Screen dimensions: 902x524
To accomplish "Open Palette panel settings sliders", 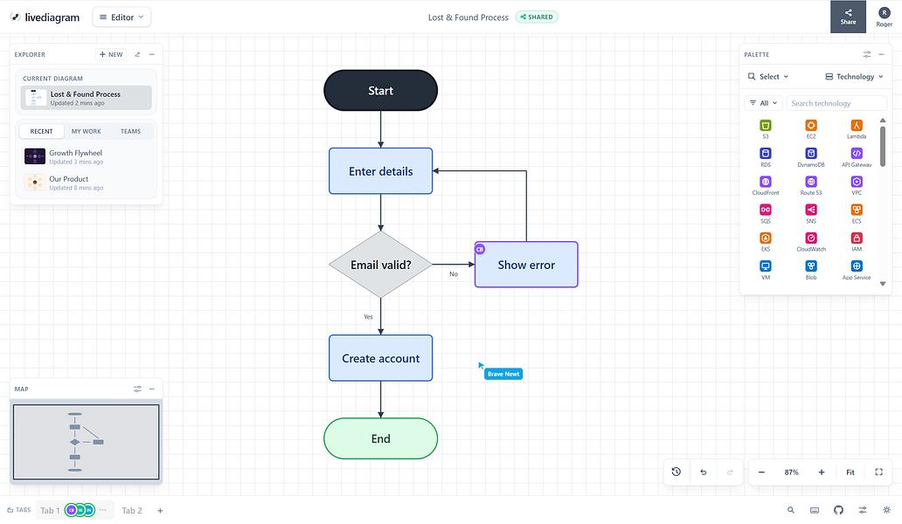I will point(867,54).
